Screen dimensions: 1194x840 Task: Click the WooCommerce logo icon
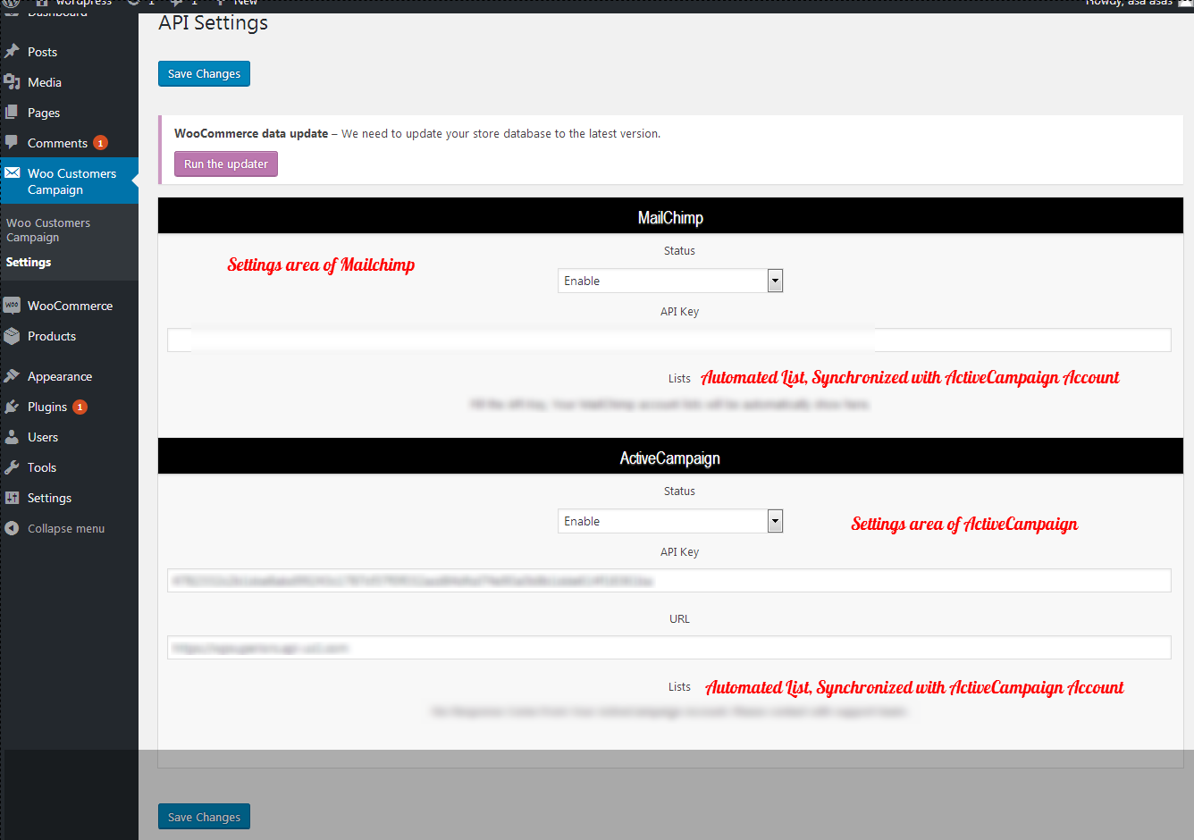coord(12,306)
